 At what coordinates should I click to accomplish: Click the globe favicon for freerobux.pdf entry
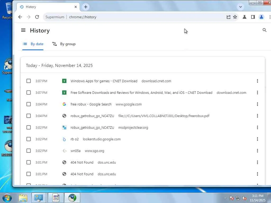tap(64, 116)
